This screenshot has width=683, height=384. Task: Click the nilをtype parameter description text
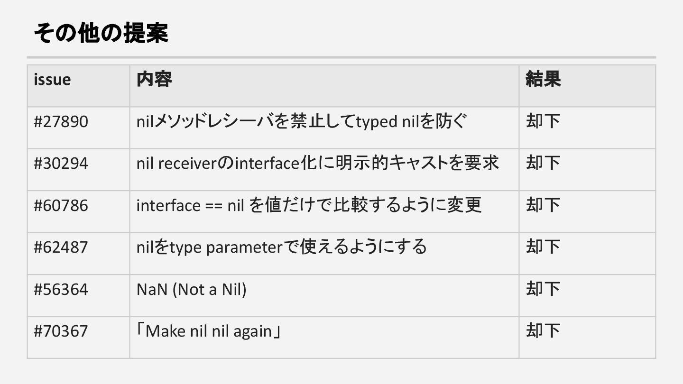coord(281,247)
